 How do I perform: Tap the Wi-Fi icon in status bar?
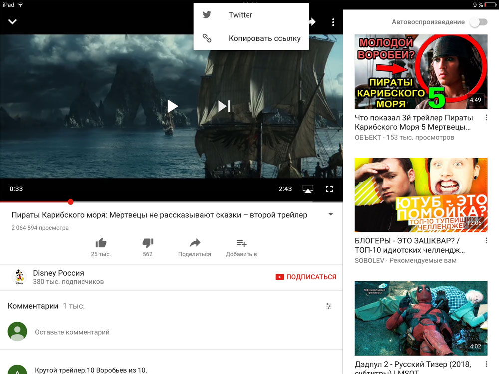pyautogui.click(x=20, y=5)
